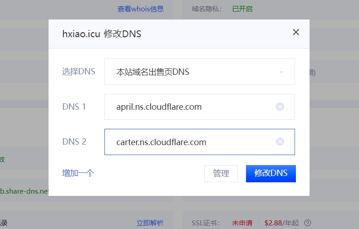
Task: Click the 域名隐私 label
Action: 207,9
